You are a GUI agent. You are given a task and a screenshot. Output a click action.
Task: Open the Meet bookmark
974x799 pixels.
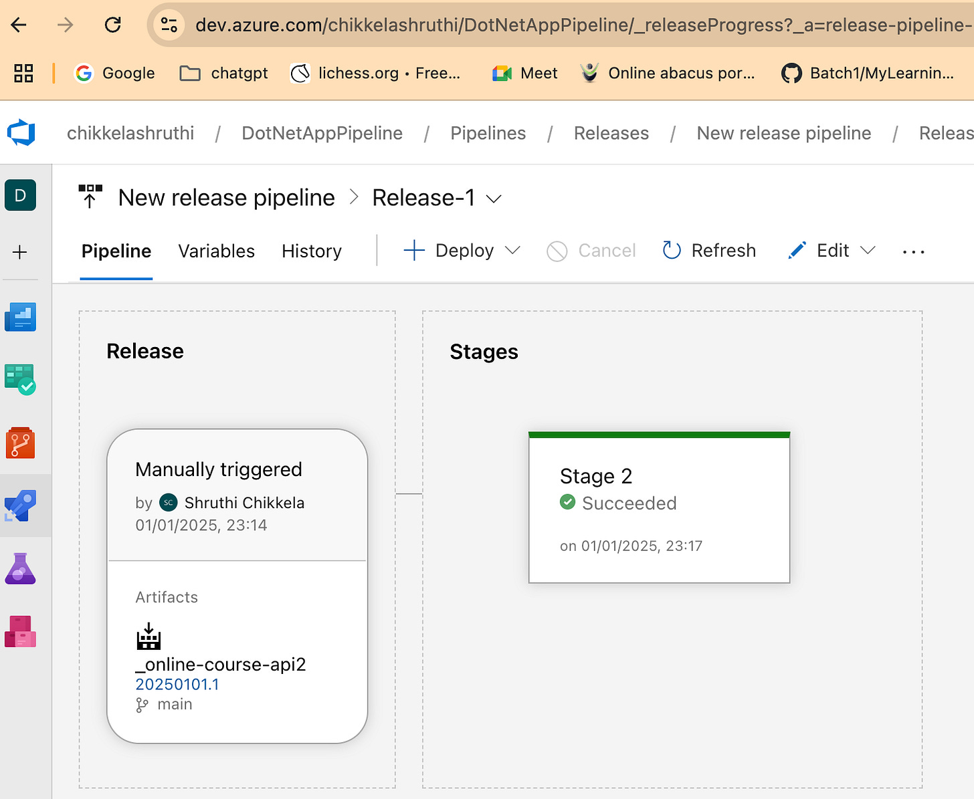coord(524,73)
